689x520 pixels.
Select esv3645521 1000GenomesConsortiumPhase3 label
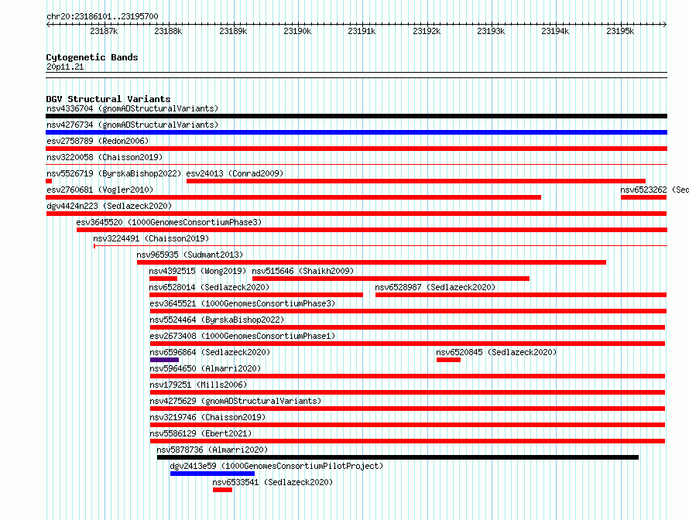[x=242, y=303]
